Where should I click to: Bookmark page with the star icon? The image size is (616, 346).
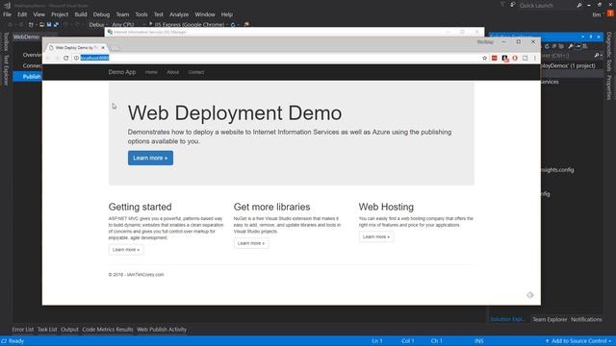tap(484, 58)
